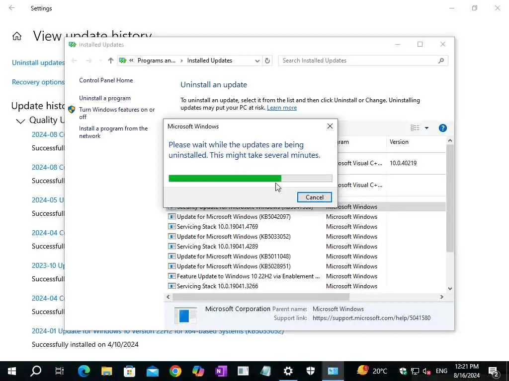Close the Microsoft Windows progress dialog

tap(330, 126)
